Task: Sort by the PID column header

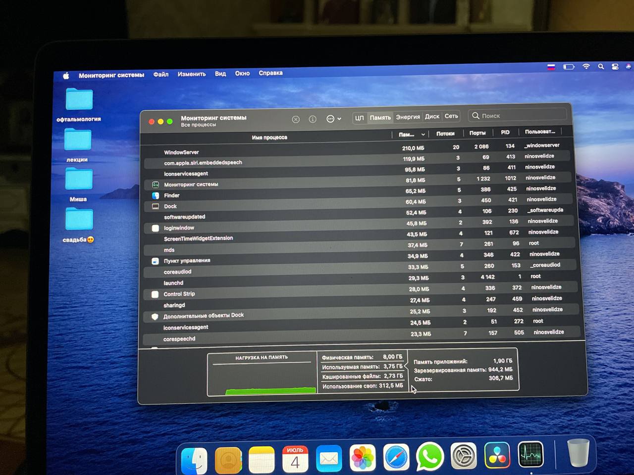Action: point(505,132)
